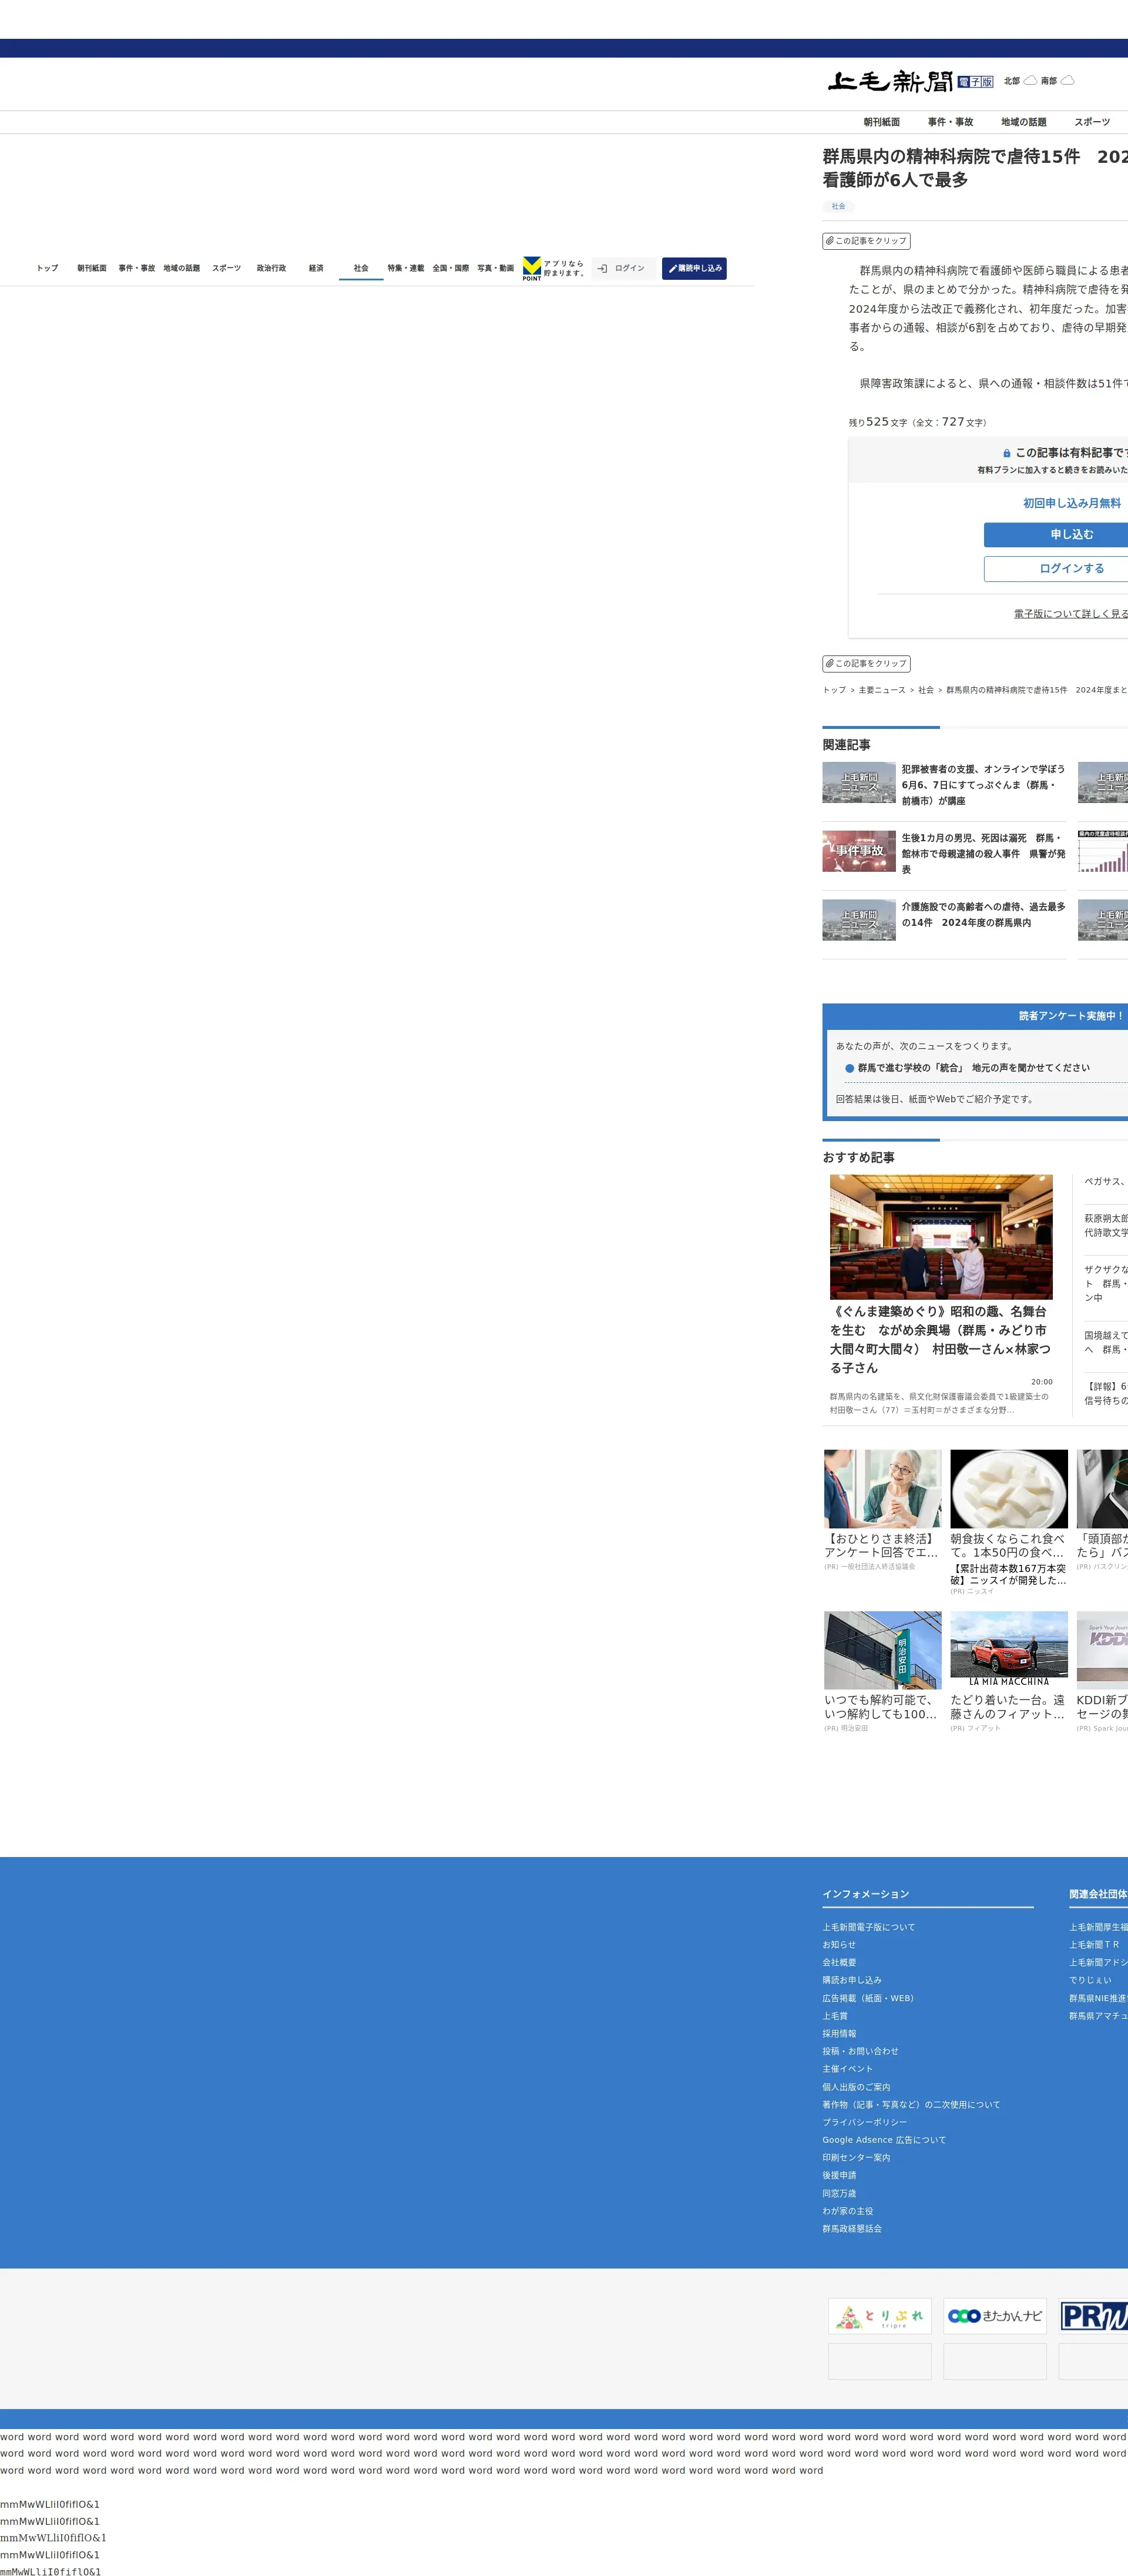
Task: Open footer link 採用情報
Action: [x=840, y=2034]
